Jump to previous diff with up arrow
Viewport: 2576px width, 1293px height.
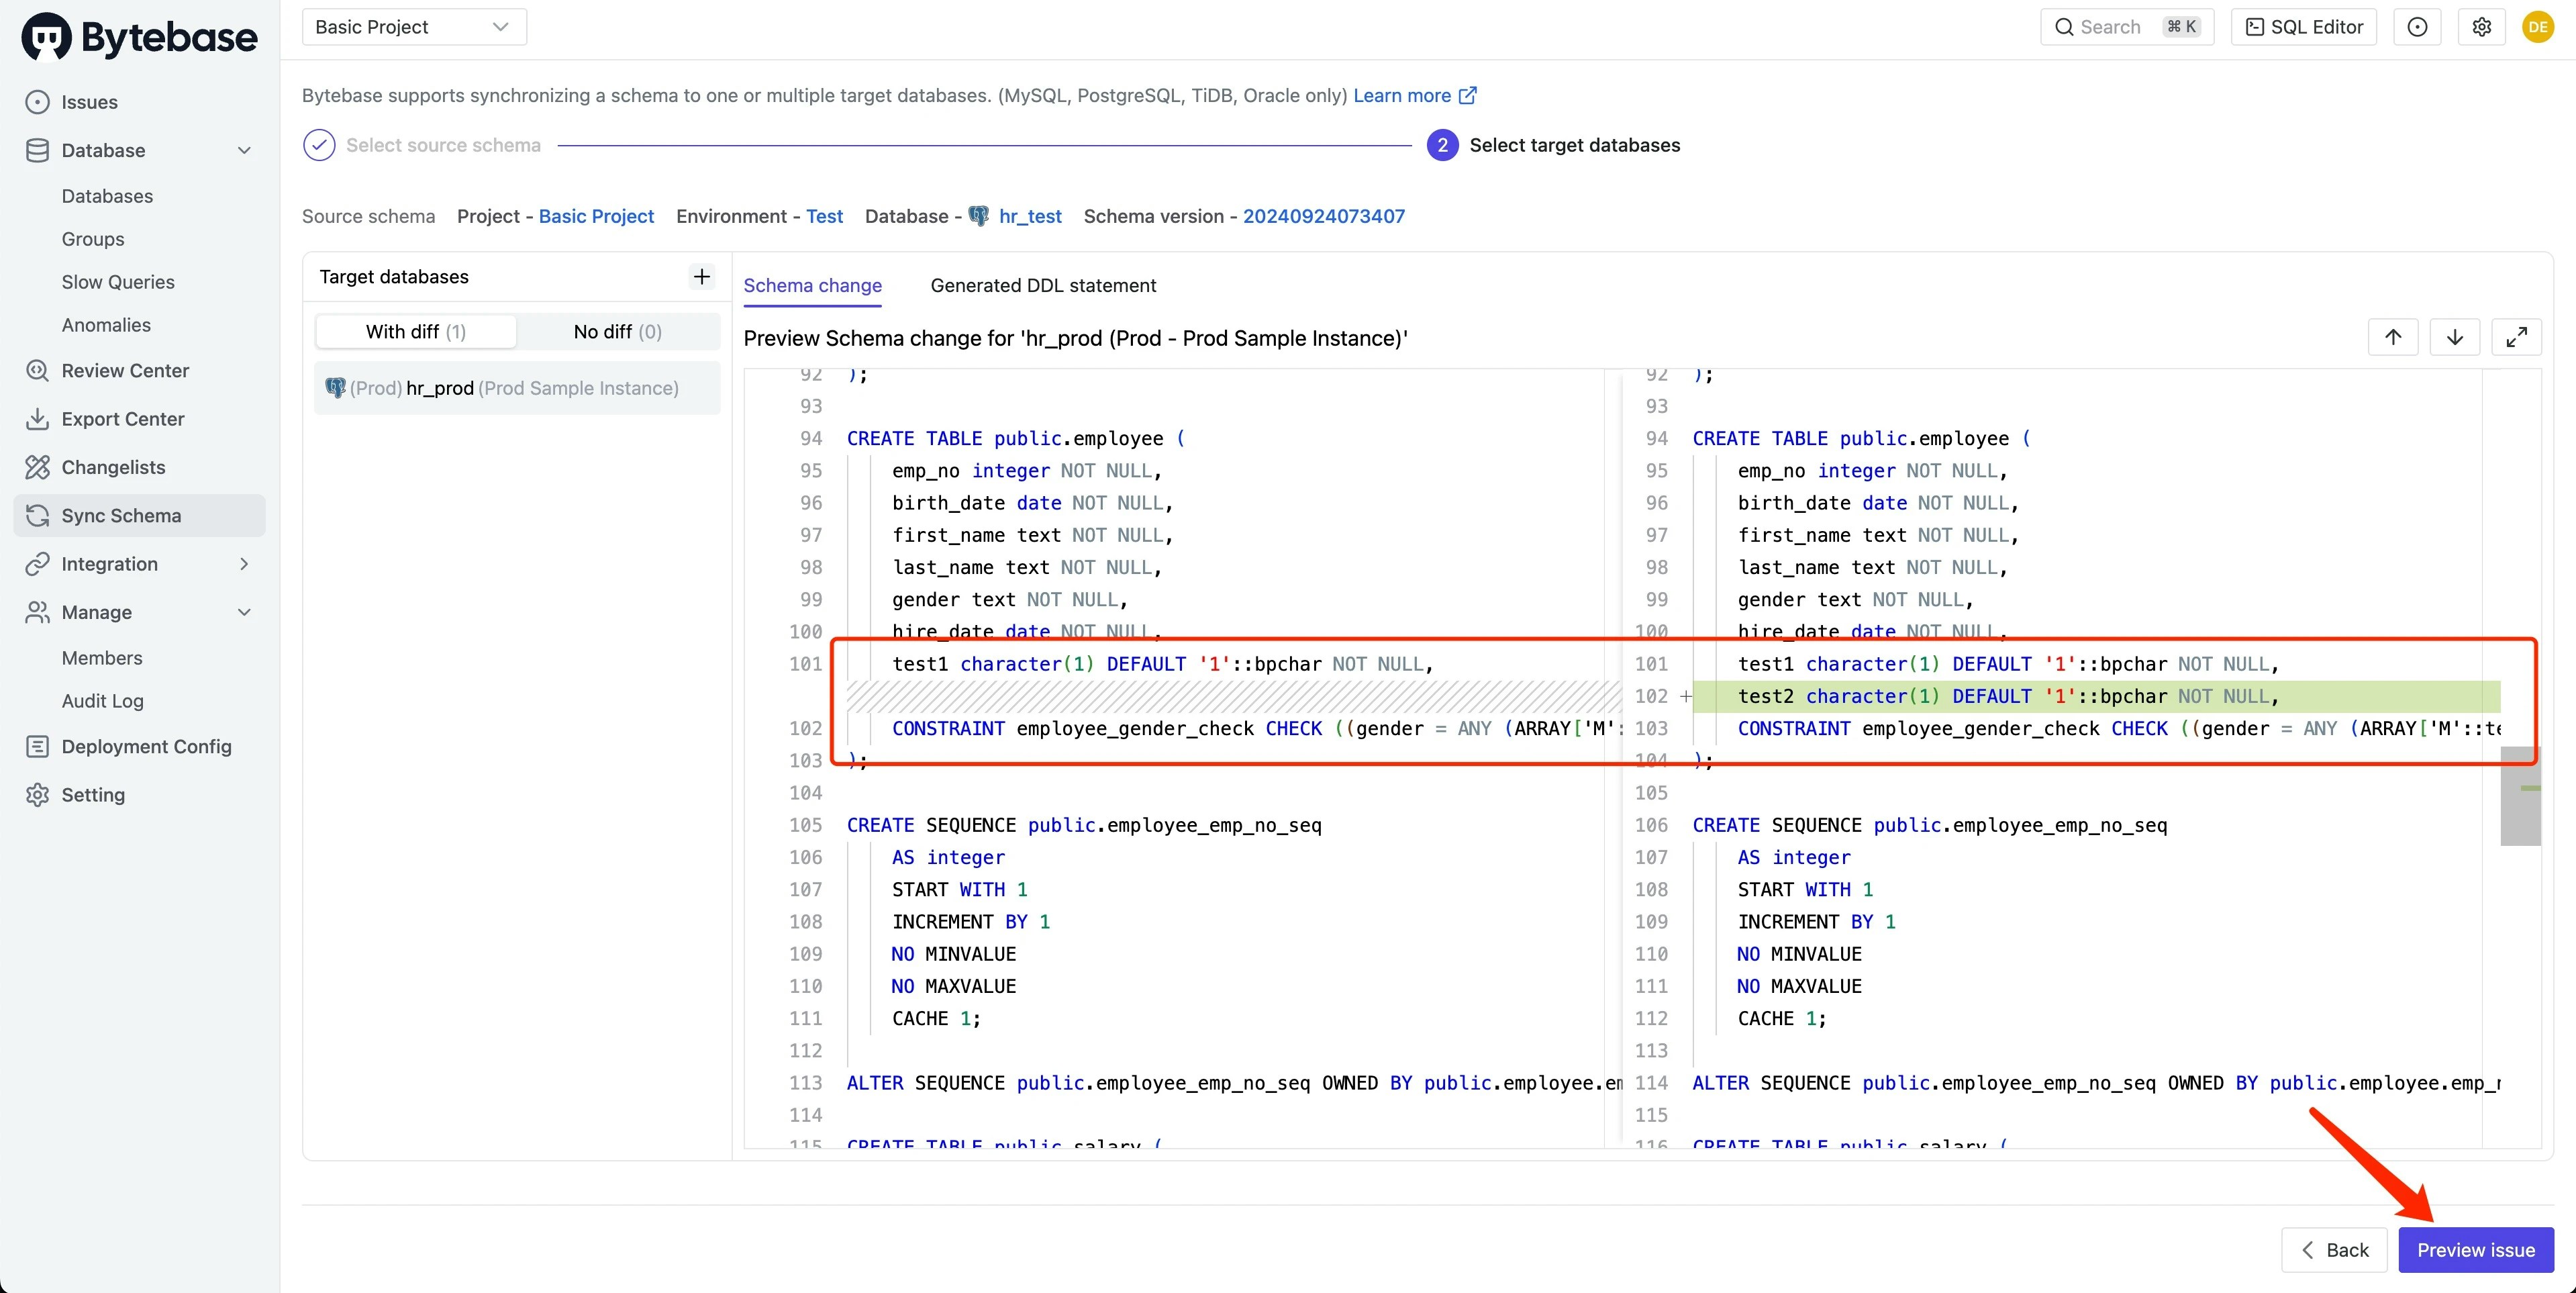pos(2392,337)
